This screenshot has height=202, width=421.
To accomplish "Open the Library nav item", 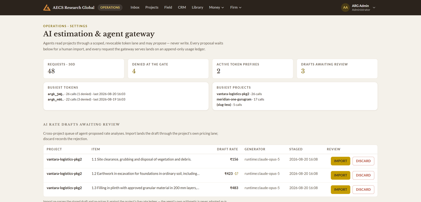I will (x=197, y=7).
